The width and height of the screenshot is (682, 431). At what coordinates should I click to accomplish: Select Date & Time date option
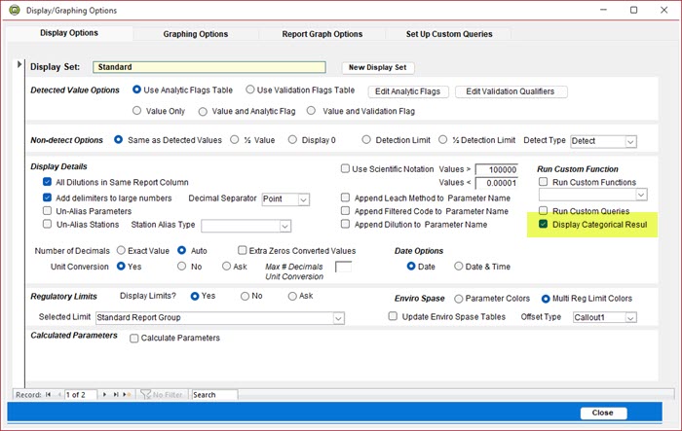pos(459,266)
